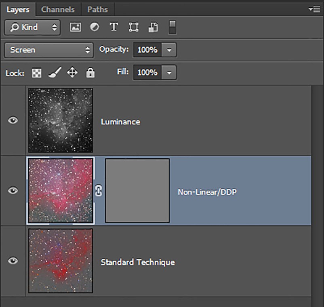Filter layers by pixel layer icon

click(76, 27)
